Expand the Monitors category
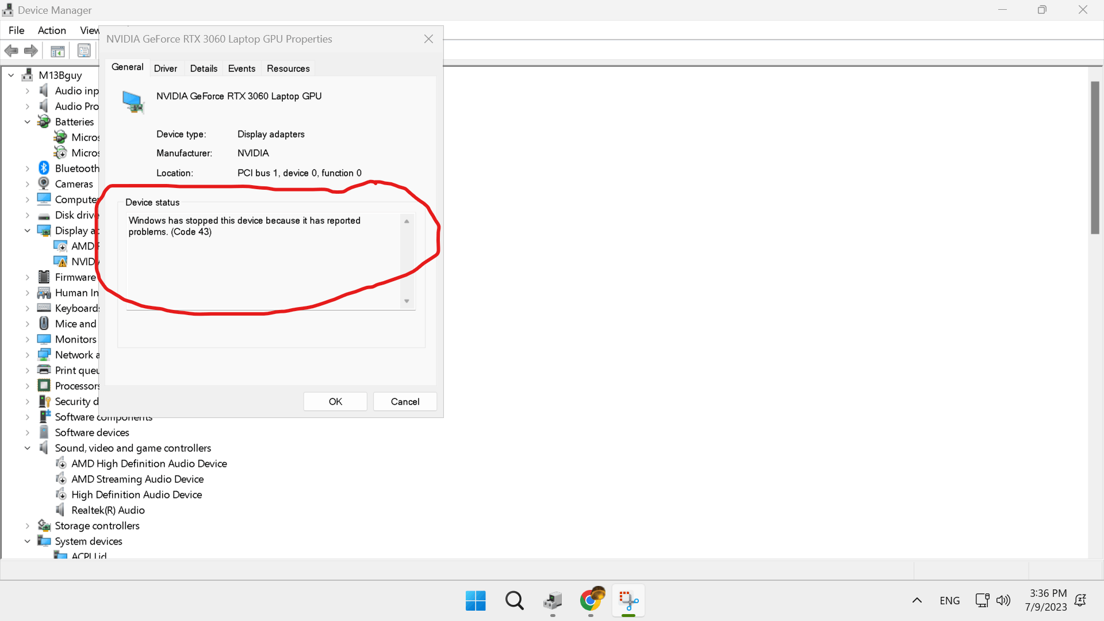Image resolution: width=1104 pixels, height=621 pixels. click(x=27, y=339)
